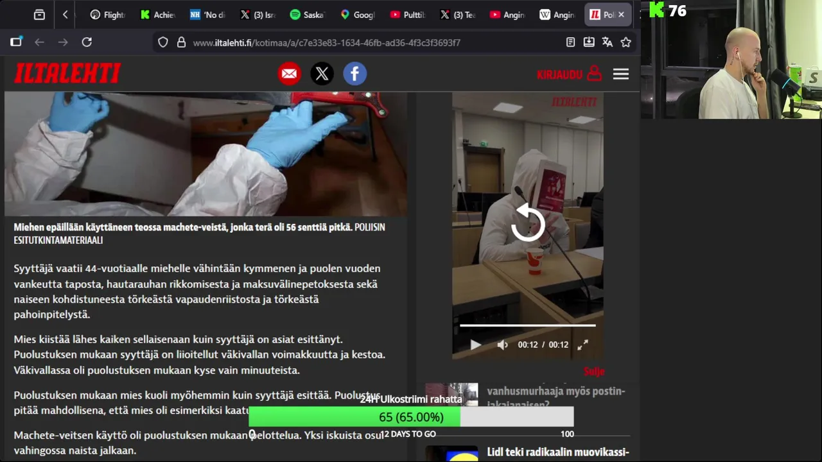Click the video time readout 00:12 / 00:12
822x462 pixels.
tap(543, 345)
